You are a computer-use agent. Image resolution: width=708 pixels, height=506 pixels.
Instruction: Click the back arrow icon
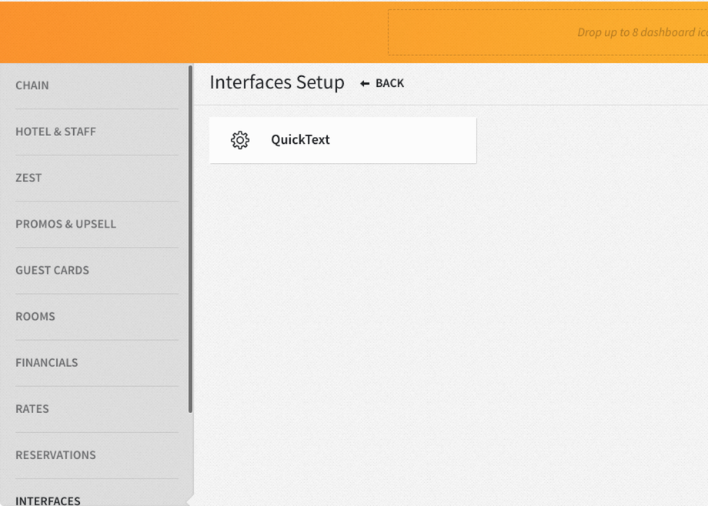[365, 84]
